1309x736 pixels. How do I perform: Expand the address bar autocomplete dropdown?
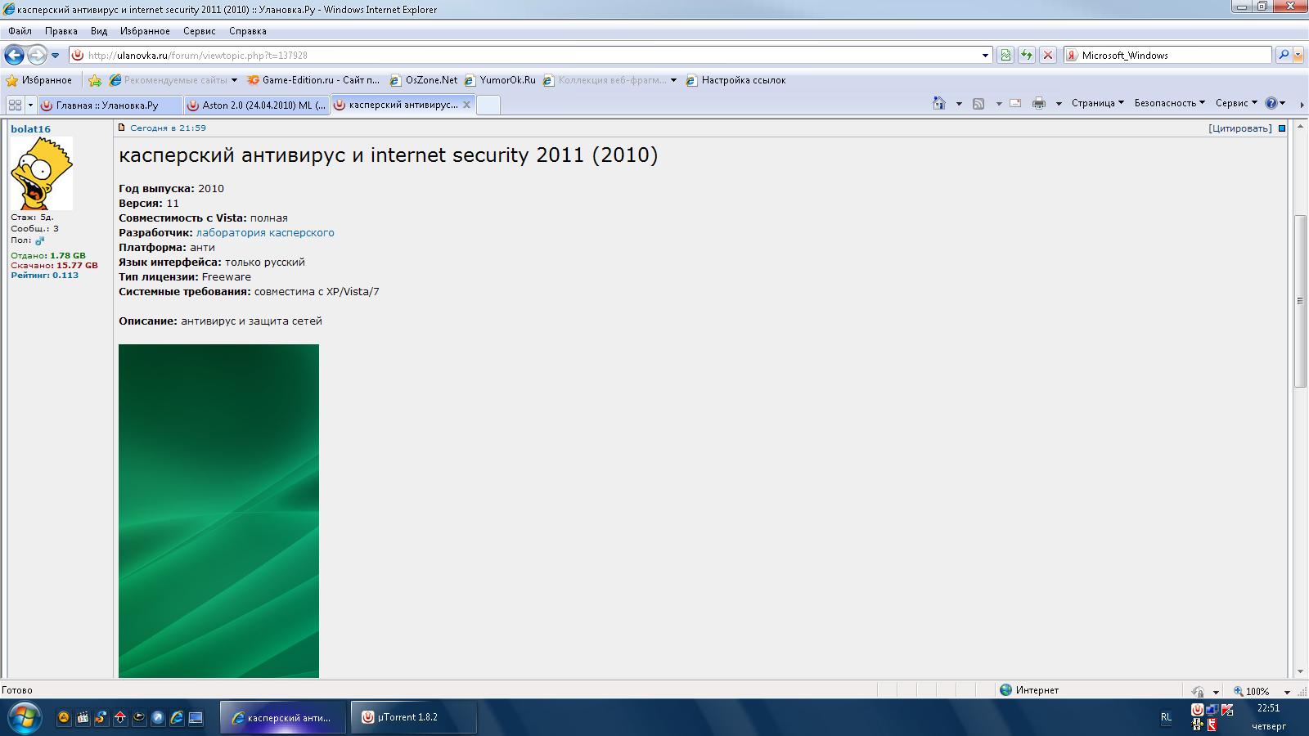click(x=985, y=55)
